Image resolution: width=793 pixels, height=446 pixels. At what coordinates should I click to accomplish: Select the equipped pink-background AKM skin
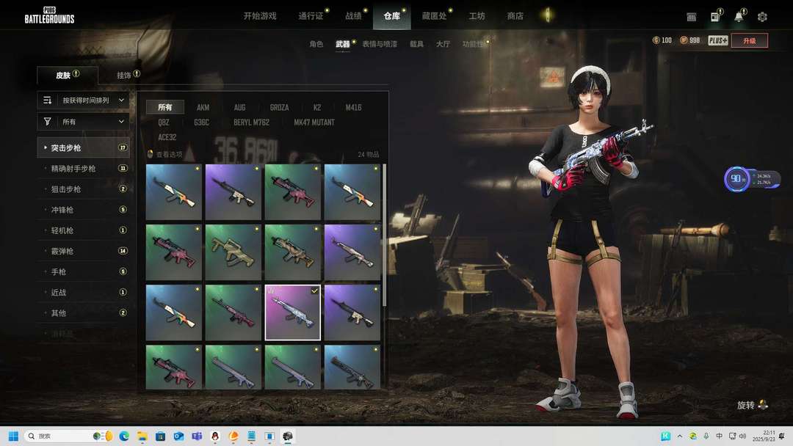(x=292, y=312)
